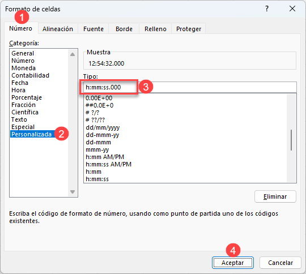The height and width of the screenshot is (274, 306).
Task: Click the Cancelar button
Action: click(x=280, y=263)
